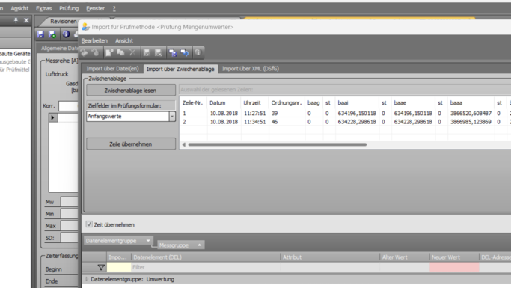The height and width of the screenshot is (288, 511).
Task: Open the Anfangswerte dropdown
Action: click(x=172, y=117)
